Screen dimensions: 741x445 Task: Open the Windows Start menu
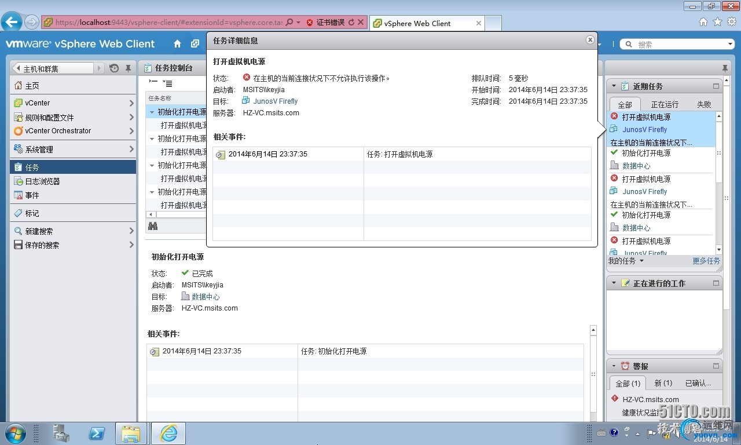15,433
